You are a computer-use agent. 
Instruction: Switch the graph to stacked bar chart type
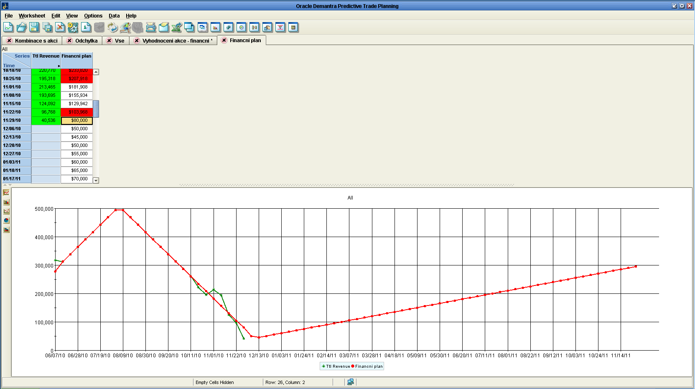pos(6,230)
